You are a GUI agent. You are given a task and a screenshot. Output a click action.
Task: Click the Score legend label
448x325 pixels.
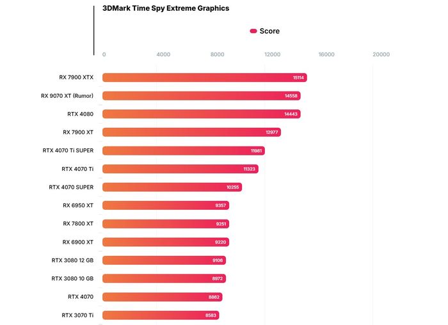pos(269,31)
